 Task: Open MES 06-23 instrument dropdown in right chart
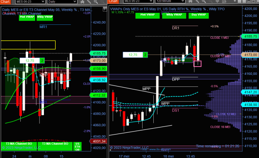coord(138,1)
